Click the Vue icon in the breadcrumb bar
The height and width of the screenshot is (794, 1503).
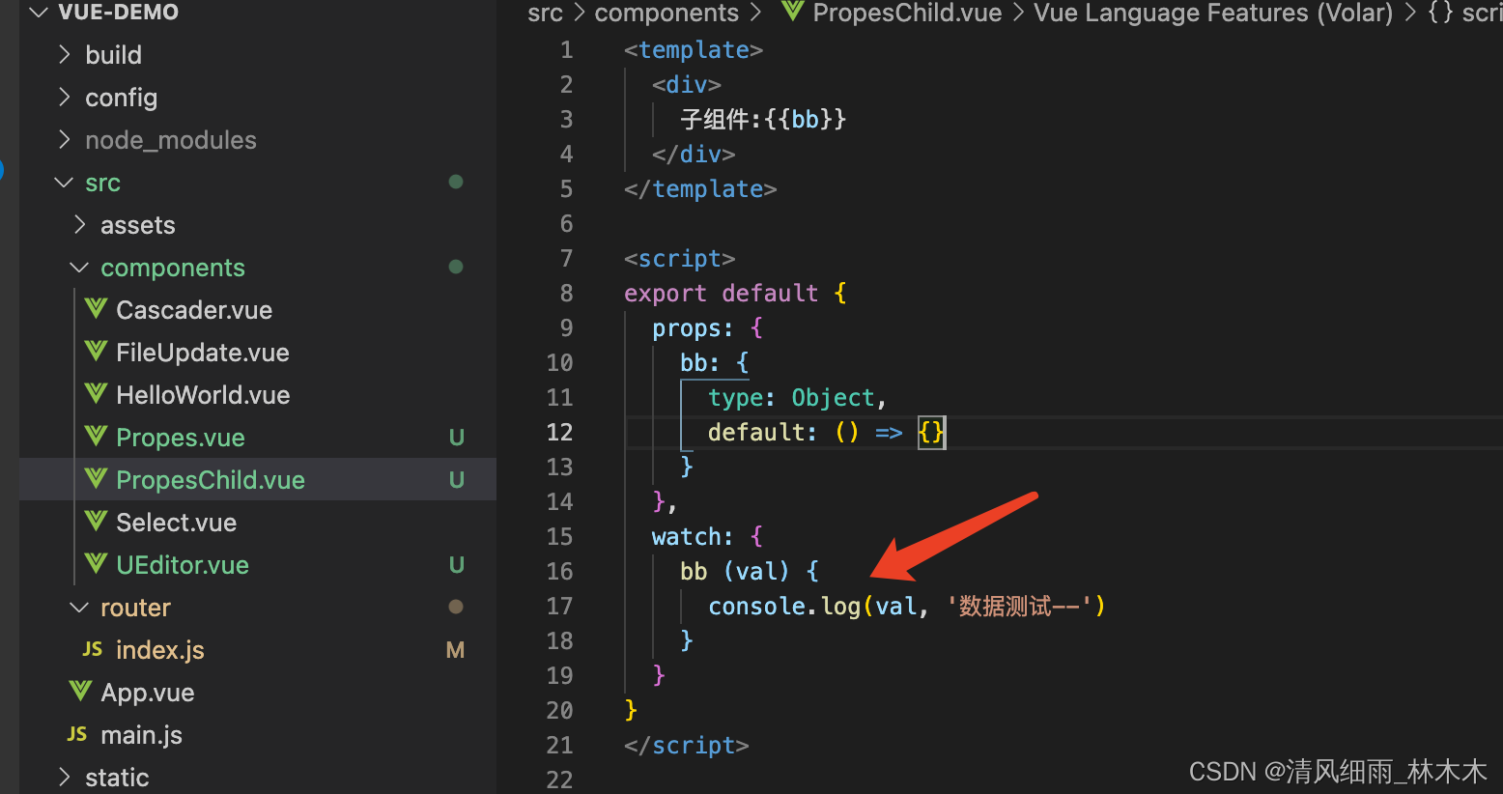pyautogui.click(x=793, y=11)
